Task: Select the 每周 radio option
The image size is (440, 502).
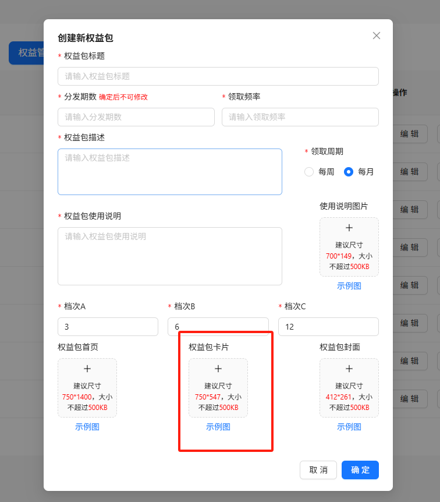Action: pyautogui.click(x=309, y=172)
